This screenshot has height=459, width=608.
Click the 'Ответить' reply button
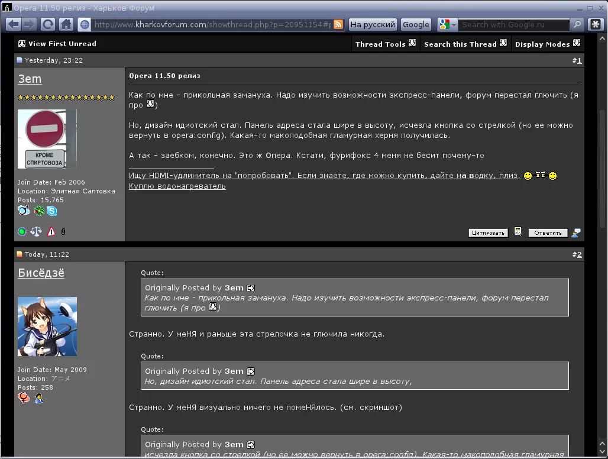[x=548, y=232]
